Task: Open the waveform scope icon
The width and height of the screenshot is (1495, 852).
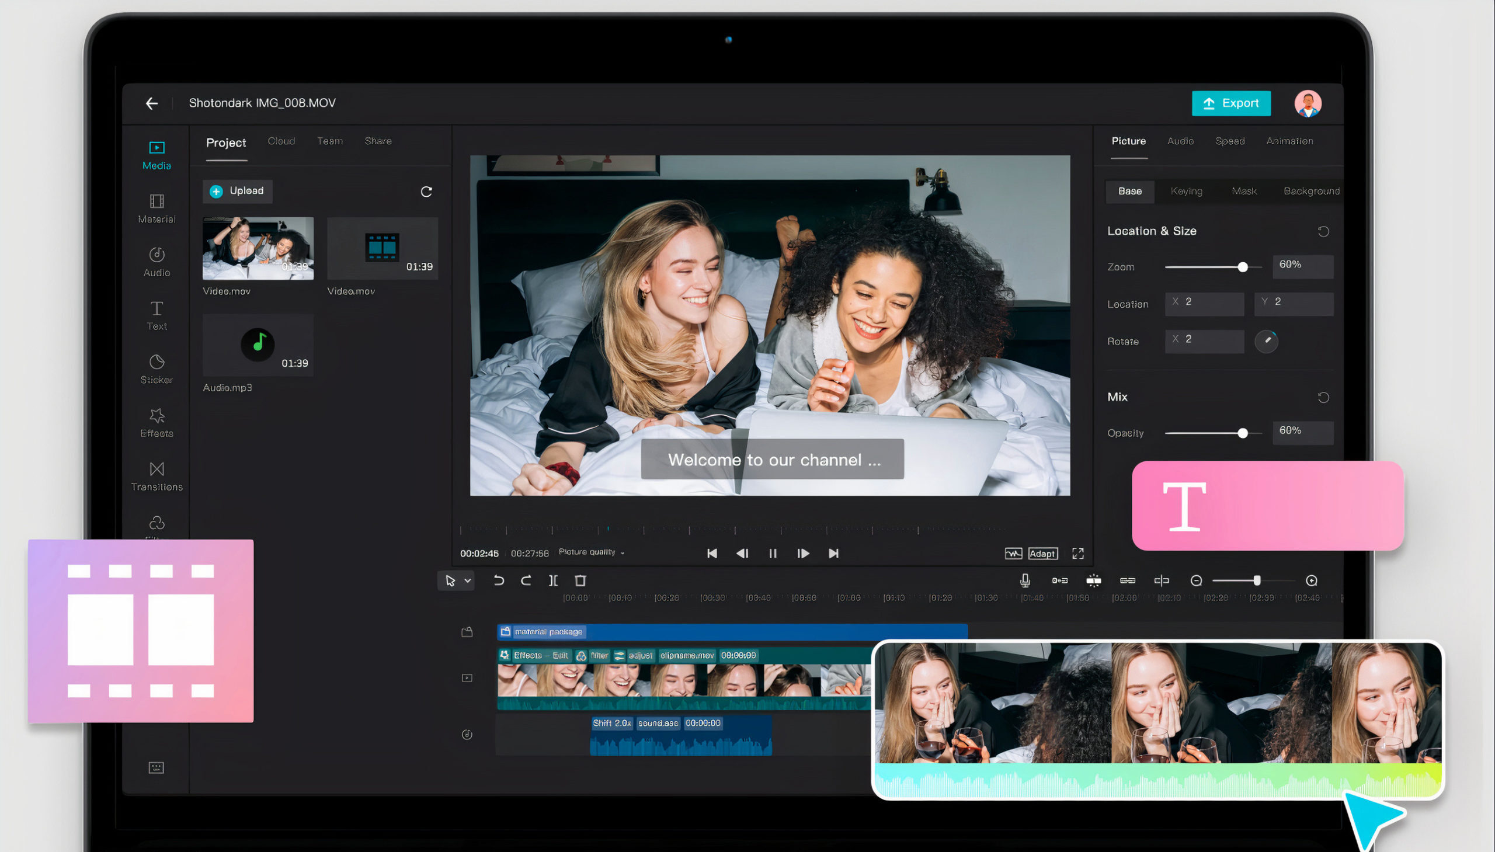Action: pyautogui.click(x=1013, y=554)
